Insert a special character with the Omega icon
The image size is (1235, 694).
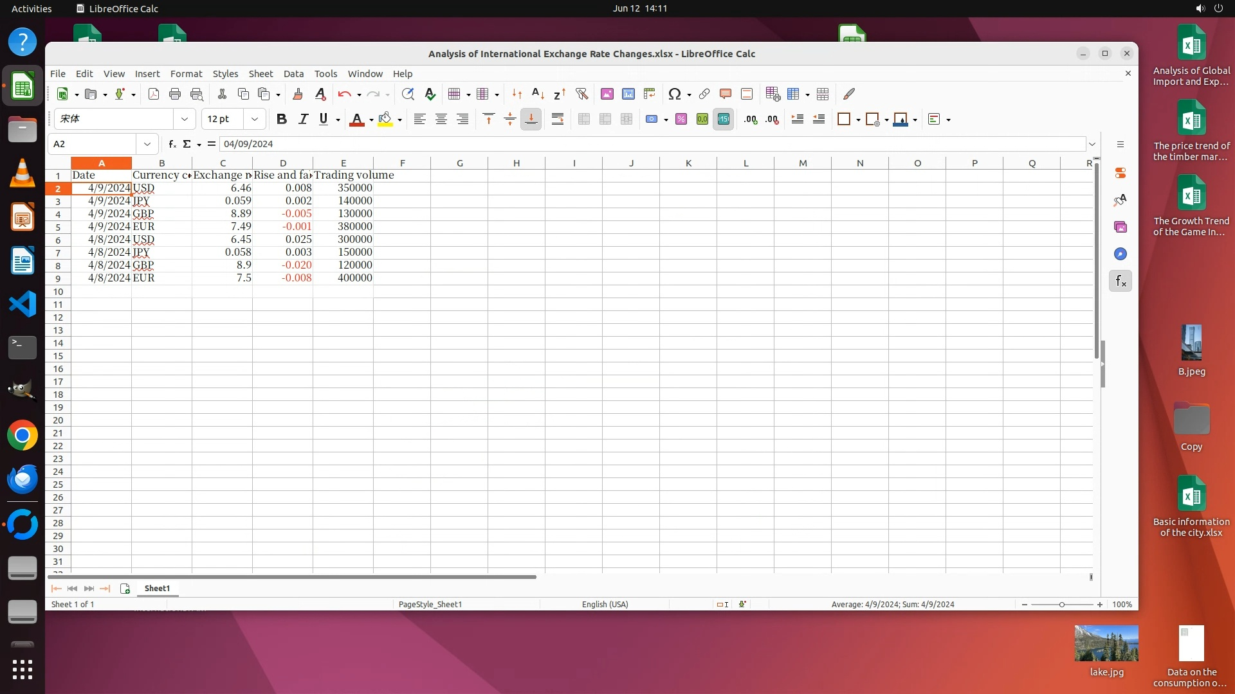(674, 94)
